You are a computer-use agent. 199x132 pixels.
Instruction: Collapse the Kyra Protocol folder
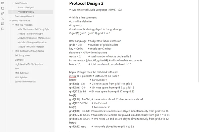coord(13,3)
